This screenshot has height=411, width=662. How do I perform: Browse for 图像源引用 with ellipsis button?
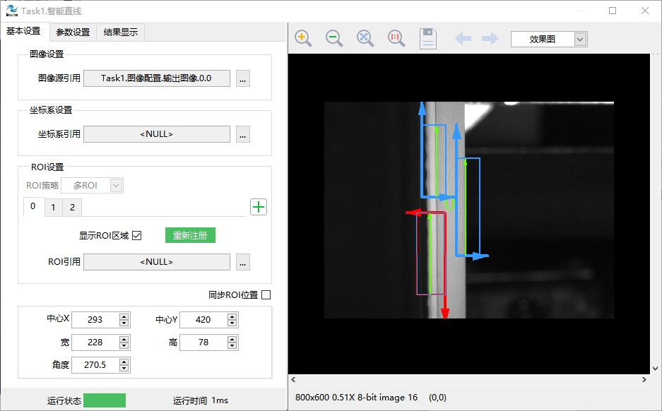tap(243, 78)
